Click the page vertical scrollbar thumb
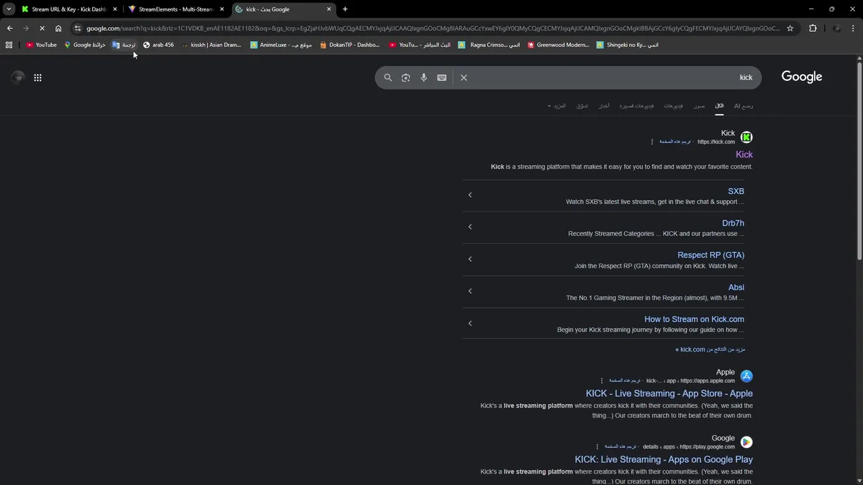 859,160
